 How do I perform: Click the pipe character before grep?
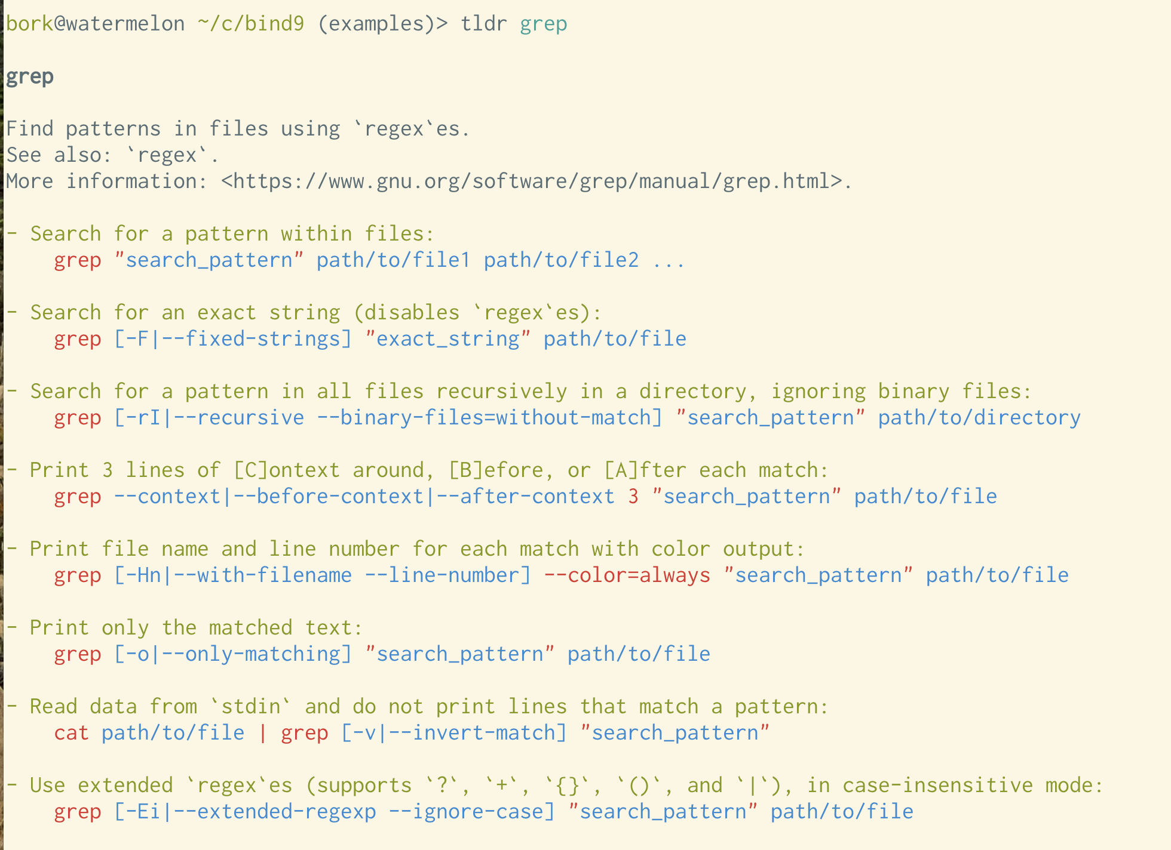click(263, 732)
